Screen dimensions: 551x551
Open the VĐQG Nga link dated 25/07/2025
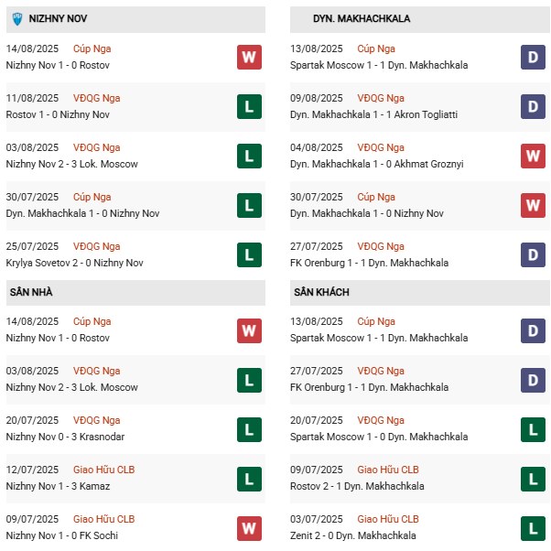[x=99, y=246]
